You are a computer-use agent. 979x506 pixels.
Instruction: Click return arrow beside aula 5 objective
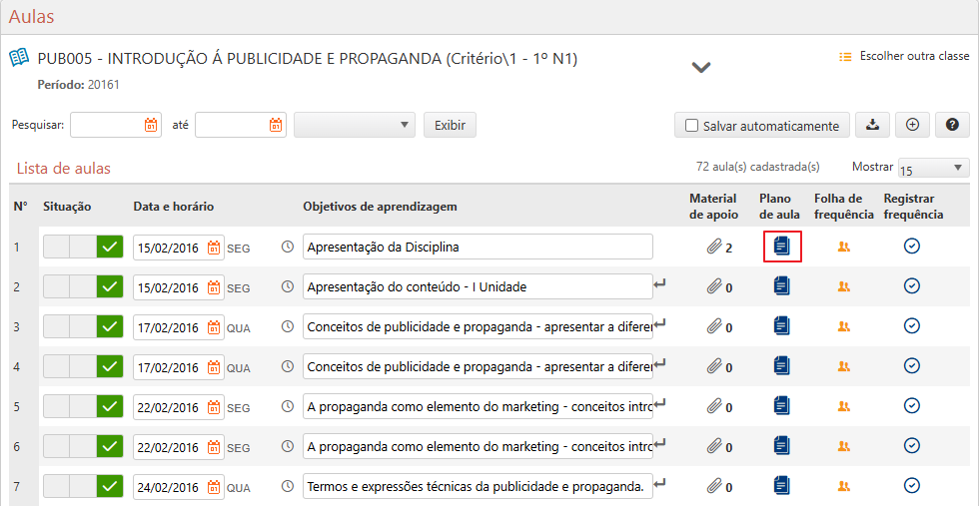pos(660,403)
